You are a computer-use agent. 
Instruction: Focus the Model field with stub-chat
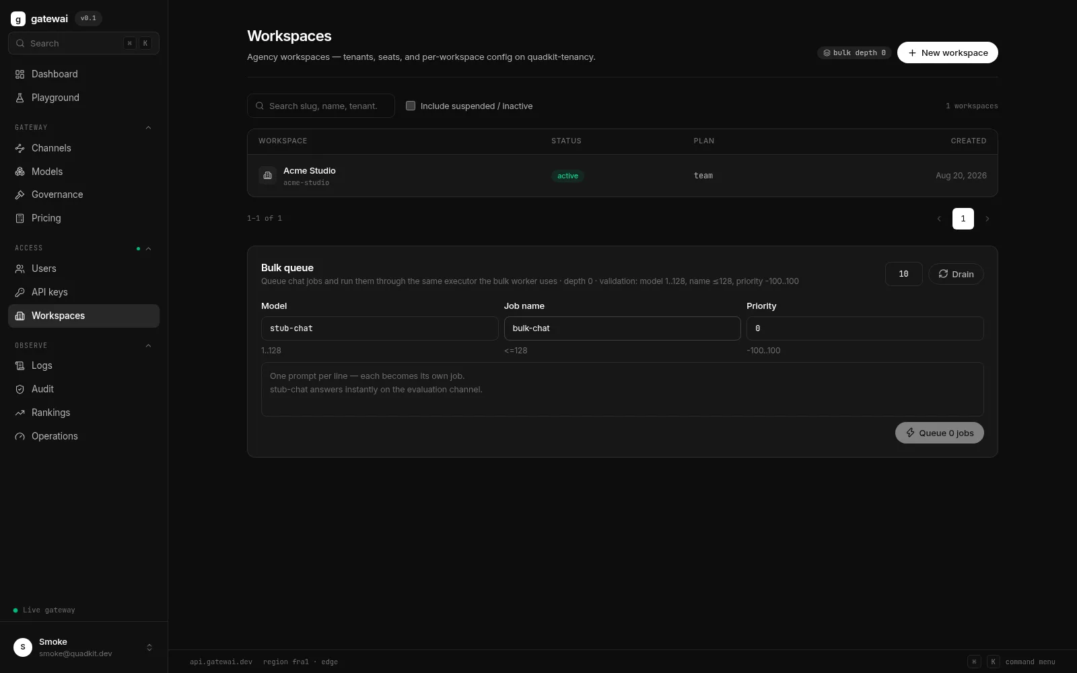380,328
